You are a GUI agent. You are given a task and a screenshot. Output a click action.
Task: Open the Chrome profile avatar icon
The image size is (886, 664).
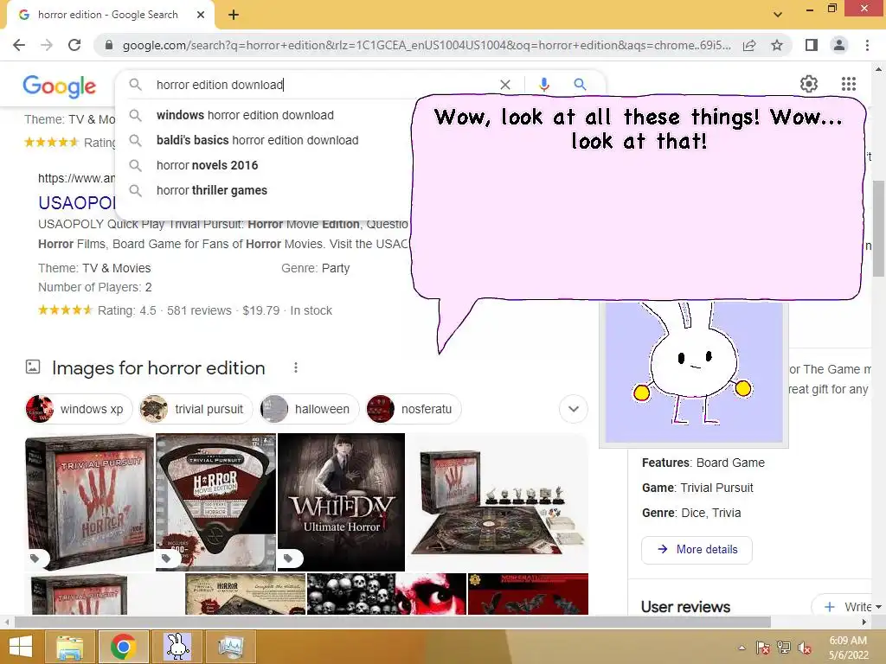[839, 45]
